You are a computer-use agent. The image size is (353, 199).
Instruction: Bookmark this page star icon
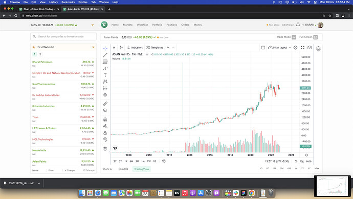click(330, 15)
